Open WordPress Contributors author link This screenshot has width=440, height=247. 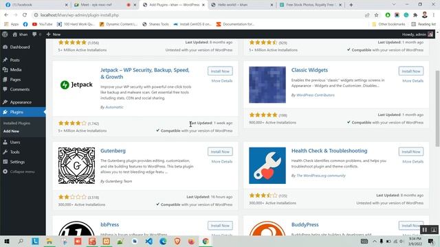click(x=316, y=95)
